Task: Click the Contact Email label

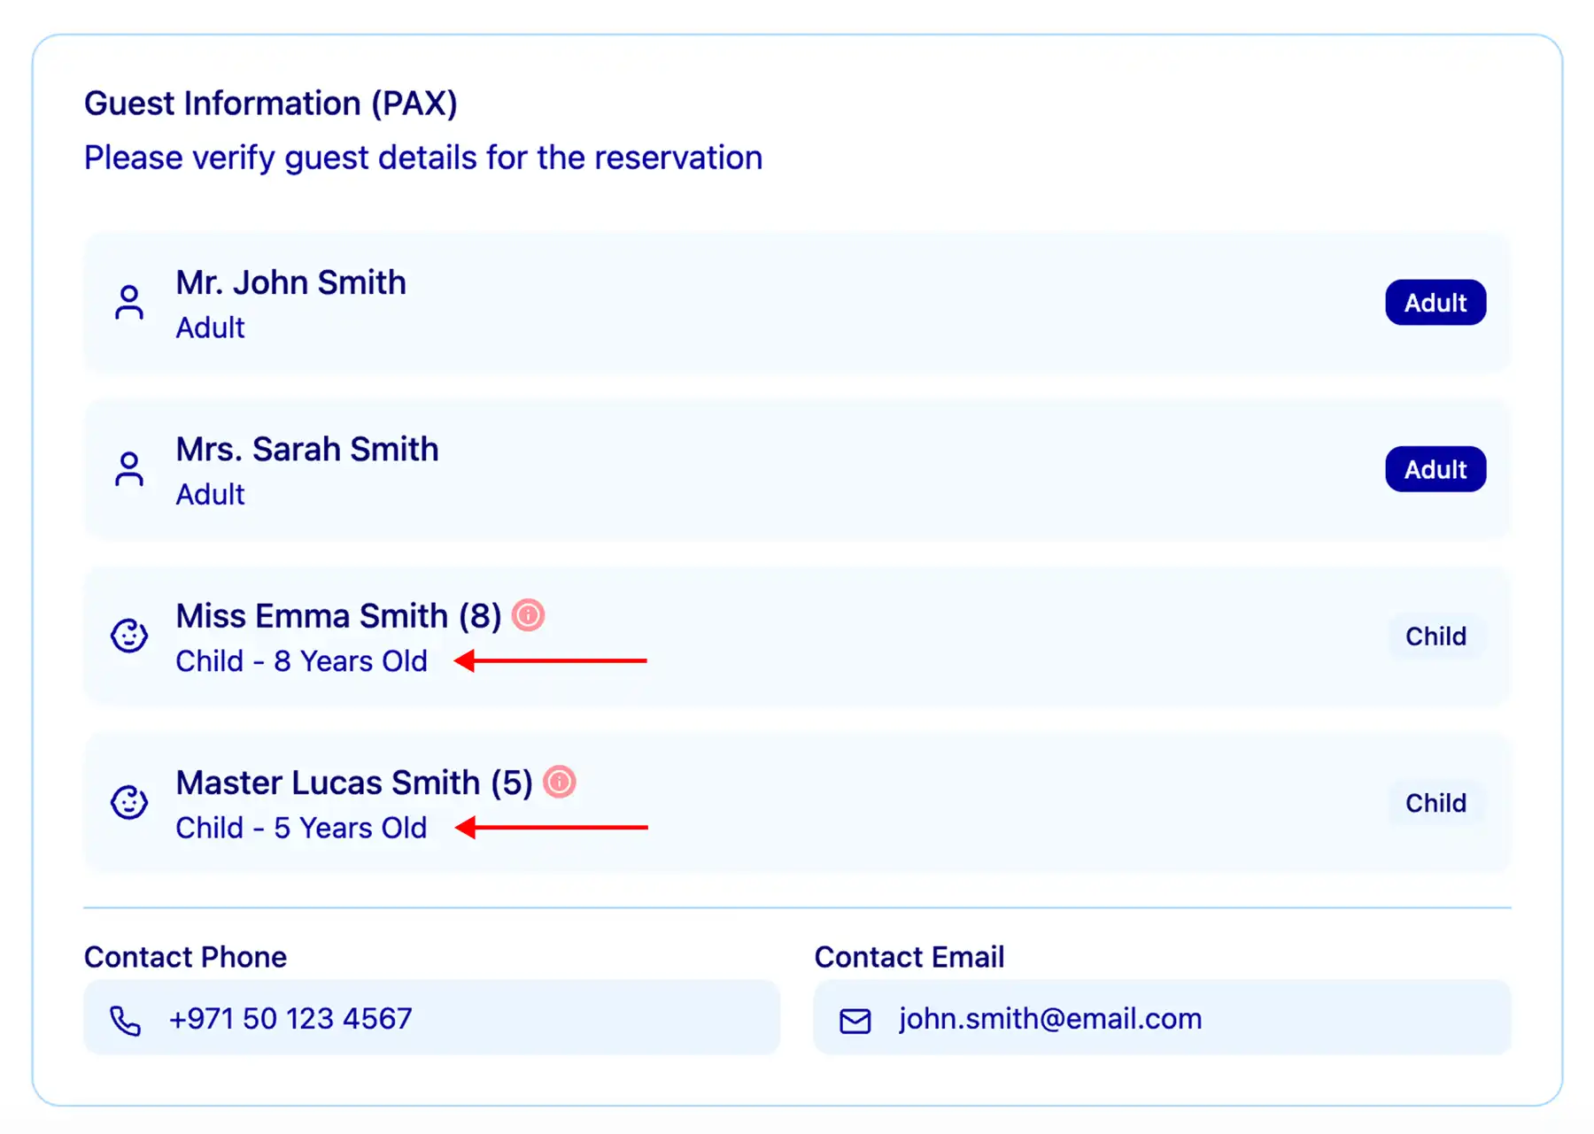Action: [x=909, y=957]
